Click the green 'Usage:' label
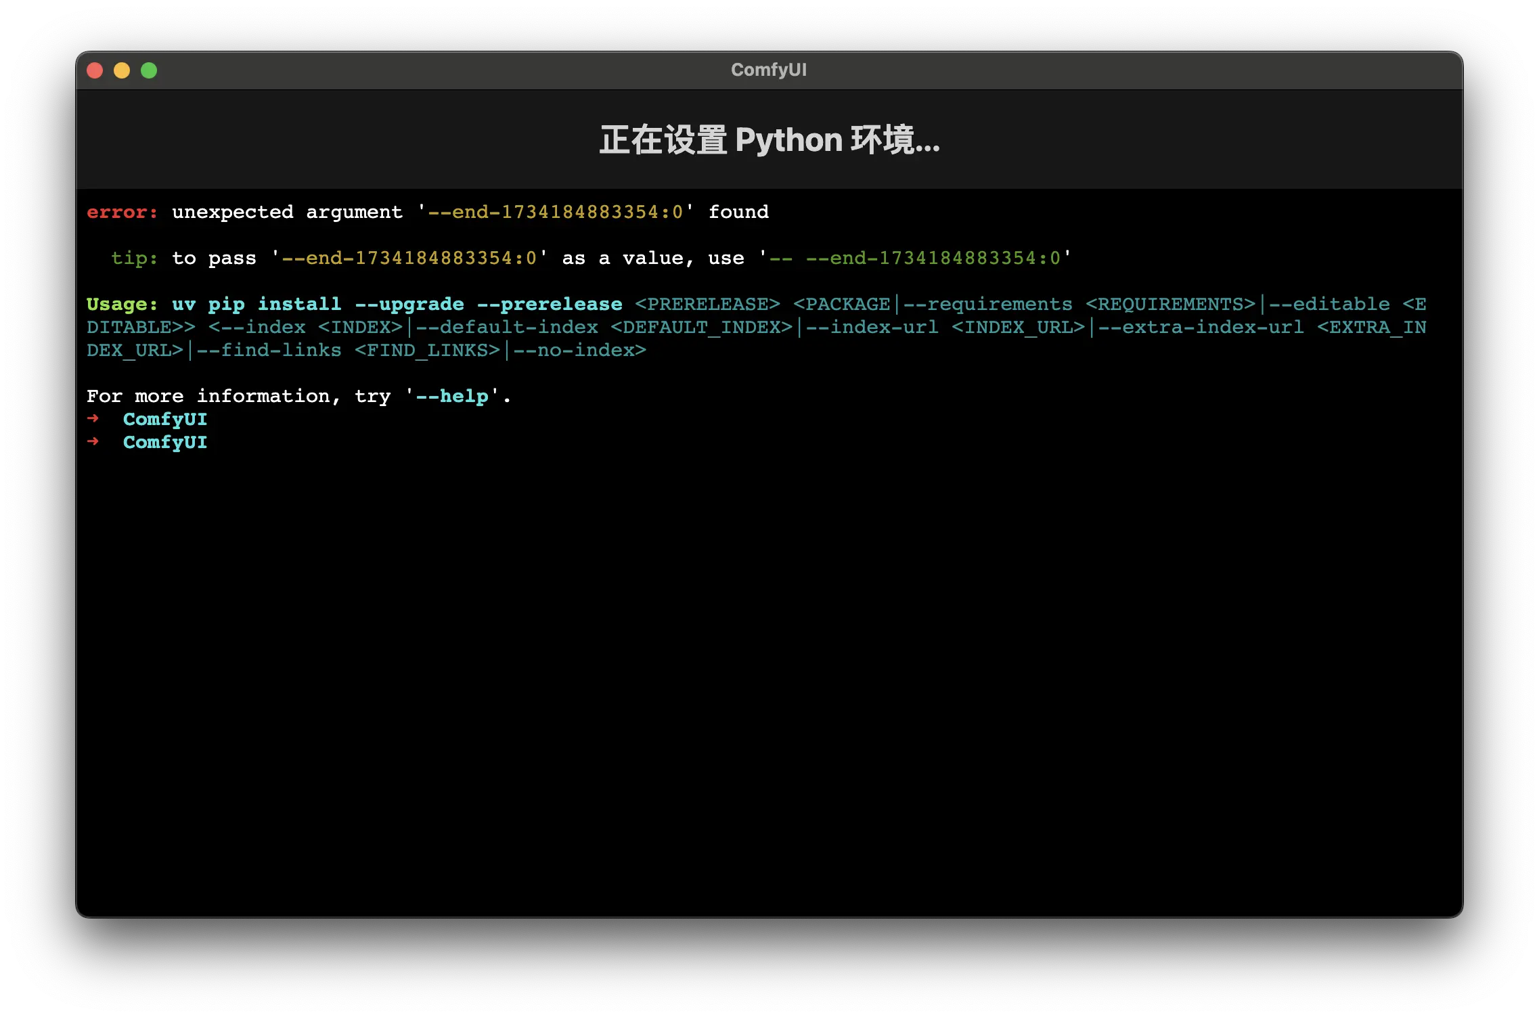The width and height of the screenshot is (1539, 1018). coord(122,305)
